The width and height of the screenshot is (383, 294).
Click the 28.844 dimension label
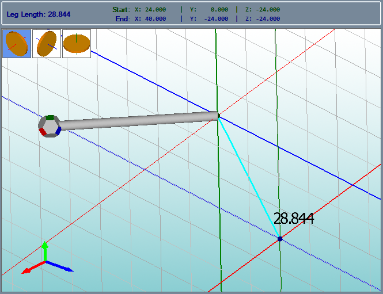coord(293,219)
